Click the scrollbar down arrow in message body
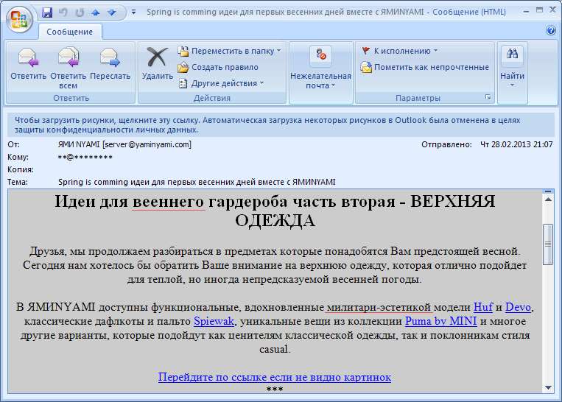 point(548,387)
